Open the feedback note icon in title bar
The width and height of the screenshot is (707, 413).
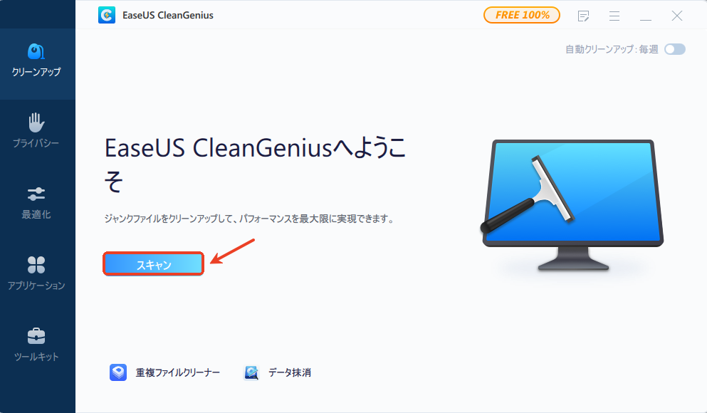pos(583,16)
